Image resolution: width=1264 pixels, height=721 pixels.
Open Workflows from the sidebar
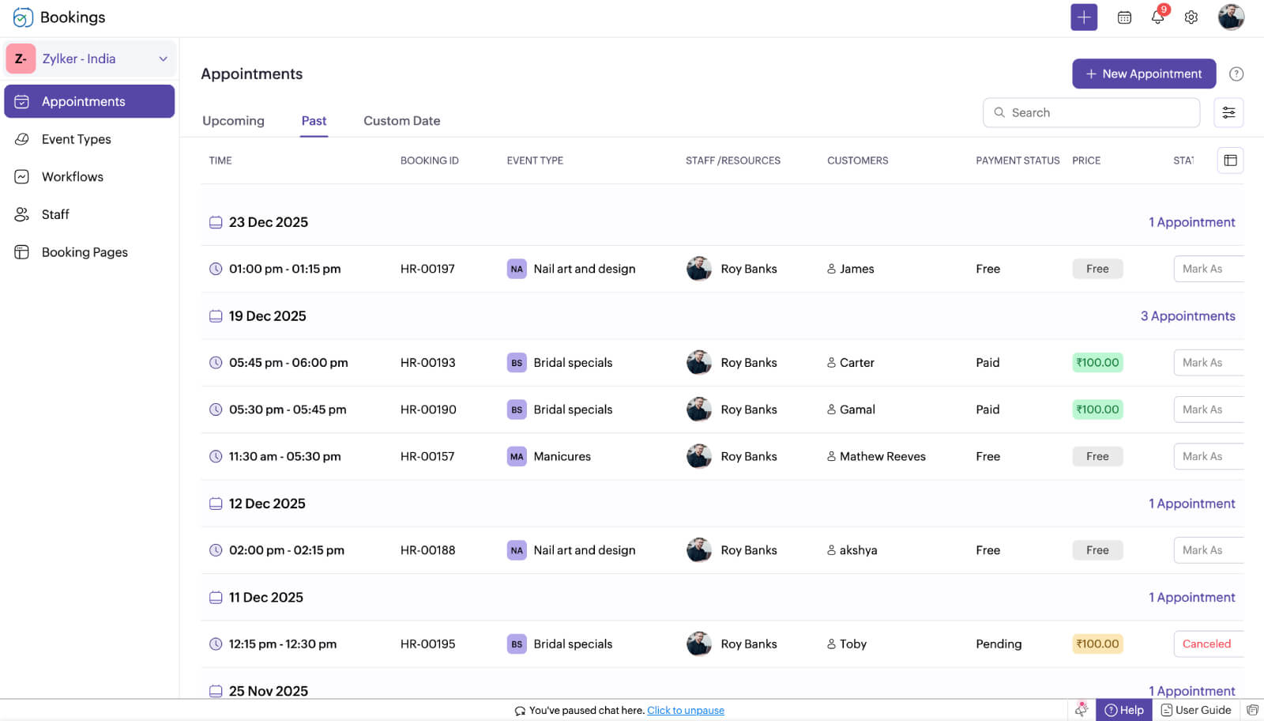(x=23, y=176)
